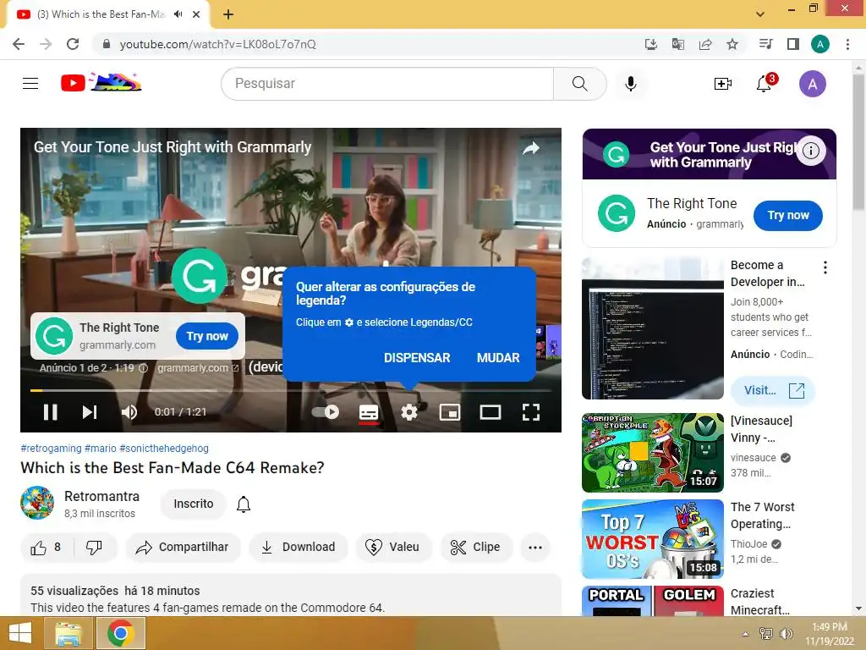Image resolution: width=866 pixels, height=650 pixels.
Task: Click #mario hashtag
Action: coord(101,449)
